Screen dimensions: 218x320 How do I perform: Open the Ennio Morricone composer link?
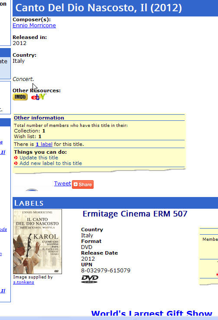tap(34, 26)
